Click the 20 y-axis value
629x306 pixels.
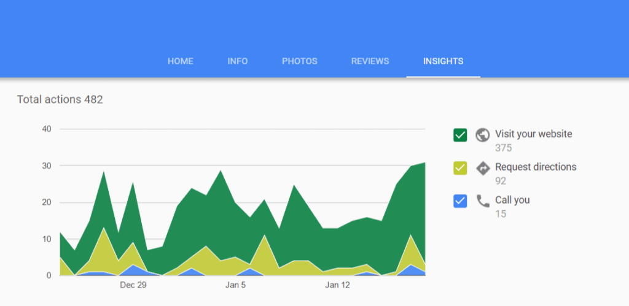(x=46, y=202)
